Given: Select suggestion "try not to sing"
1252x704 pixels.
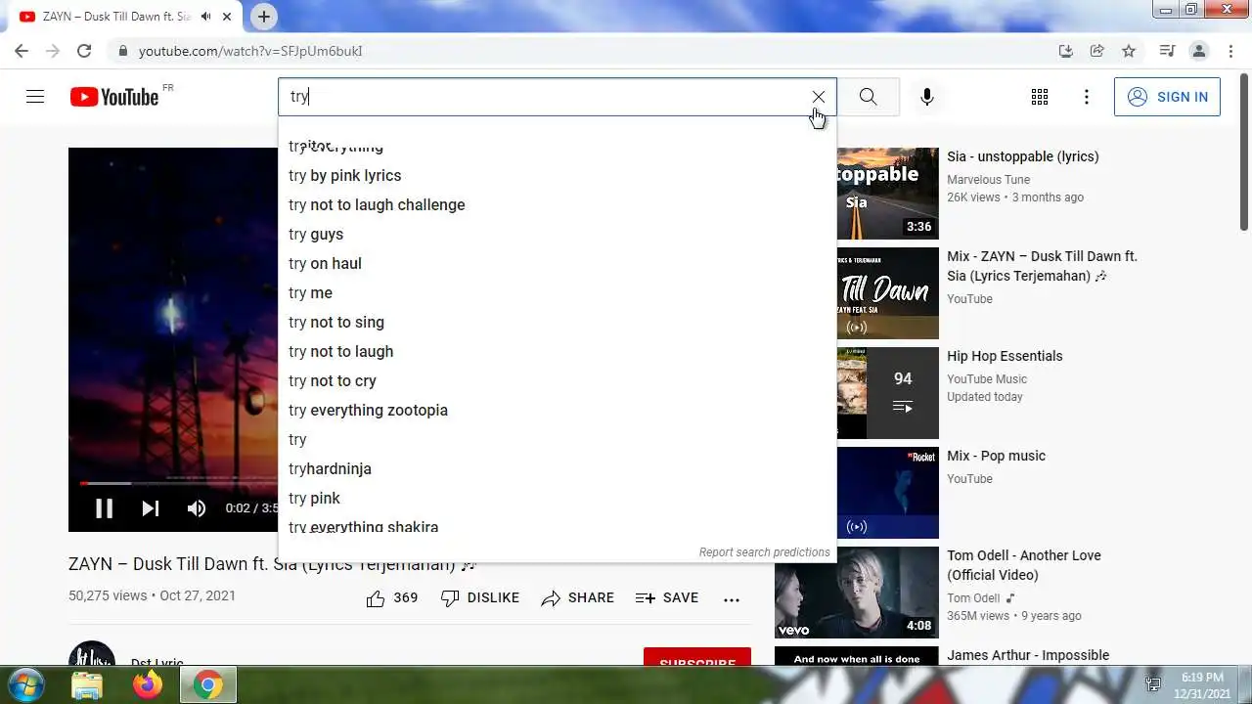Looking at the screenshot, I should [x=558, y=323].
